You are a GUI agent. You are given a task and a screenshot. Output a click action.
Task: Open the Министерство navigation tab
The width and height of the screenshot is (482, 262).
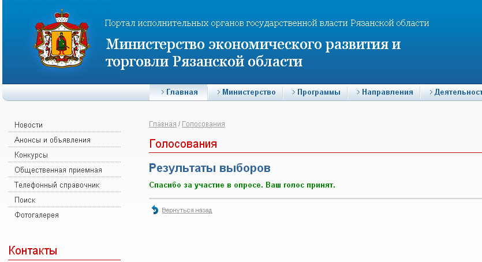[x=246, y=92]
